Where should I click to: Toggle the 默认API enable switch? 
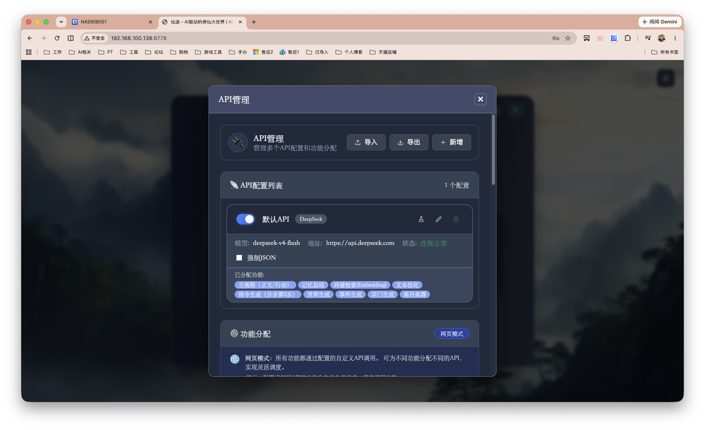point(245,219)
